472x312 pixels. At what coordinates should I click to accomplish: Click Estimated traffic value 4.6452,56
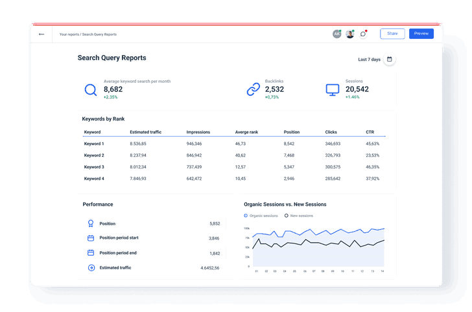(x=210, y=268)
